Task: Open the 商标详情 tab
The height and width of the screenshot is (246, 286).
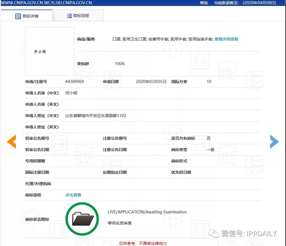Action: pyautogui.click(x=27, y=16)
